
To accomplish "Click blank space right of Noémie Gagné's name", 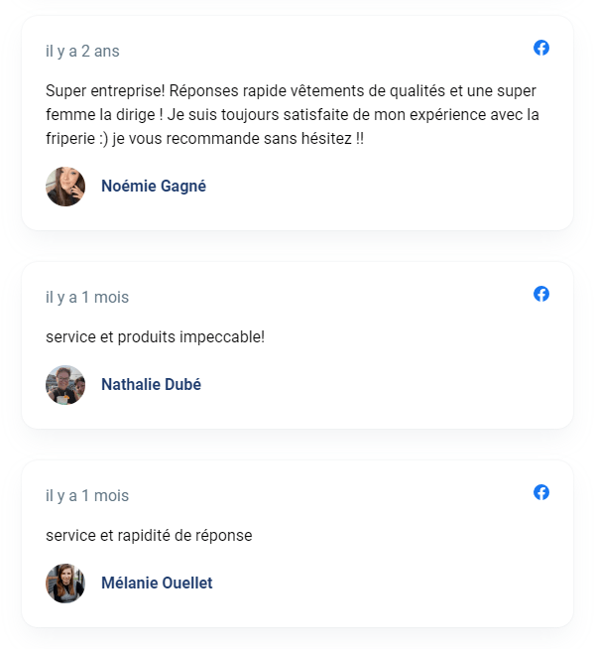I will [x=387, y=187].
